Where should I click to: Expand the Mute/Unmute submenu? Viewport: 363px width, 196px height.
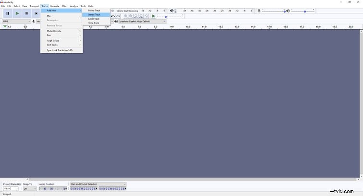62,31
